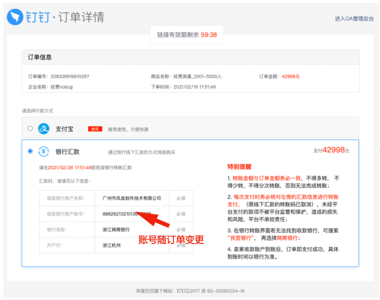Click the 银行名称 label cell
This screenshot has height=300, width=380.
(x=67, y=230)
